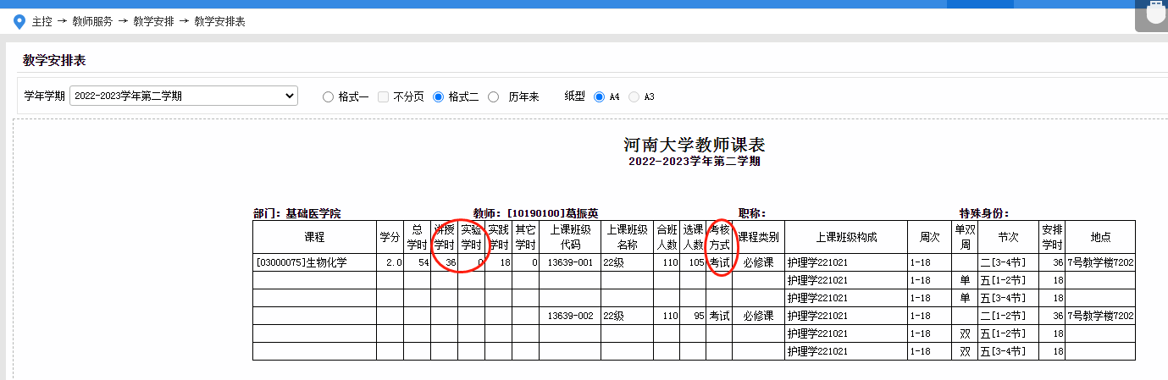Go to 教师服务 in breadcrumb

(92, 22)
